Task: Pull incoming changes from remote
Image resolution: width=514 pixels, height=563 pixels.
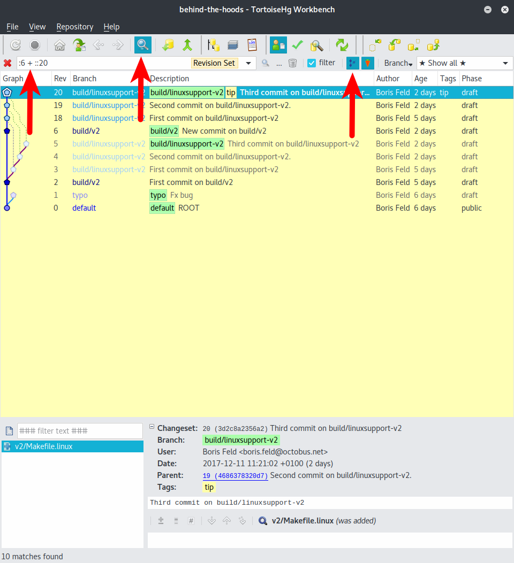Action: coord(394,45)
